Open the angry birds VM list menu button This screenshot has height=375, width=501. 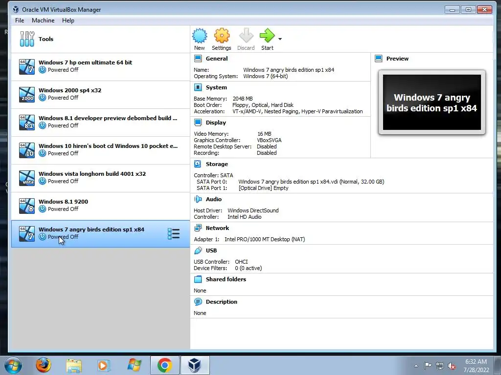coord(174,234)
